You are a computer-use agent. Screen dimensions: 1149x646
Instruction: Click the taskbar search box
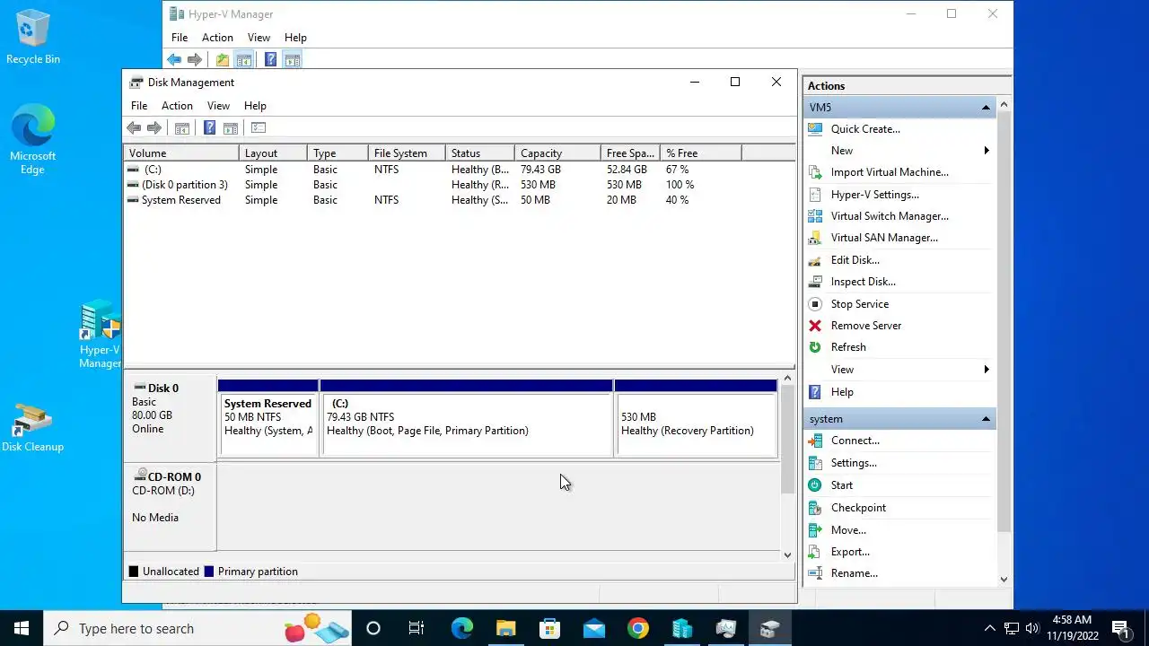click(x=197, y=628)
